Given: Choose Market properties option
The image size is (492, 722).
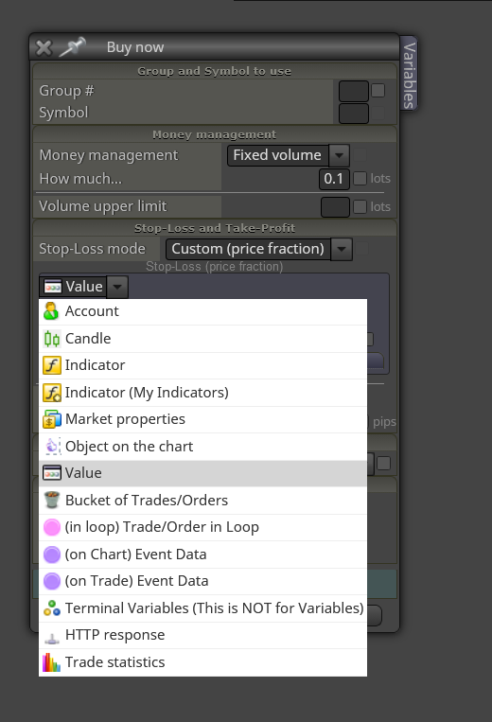Looking at the screenshot, I should [x=203, y=419].
